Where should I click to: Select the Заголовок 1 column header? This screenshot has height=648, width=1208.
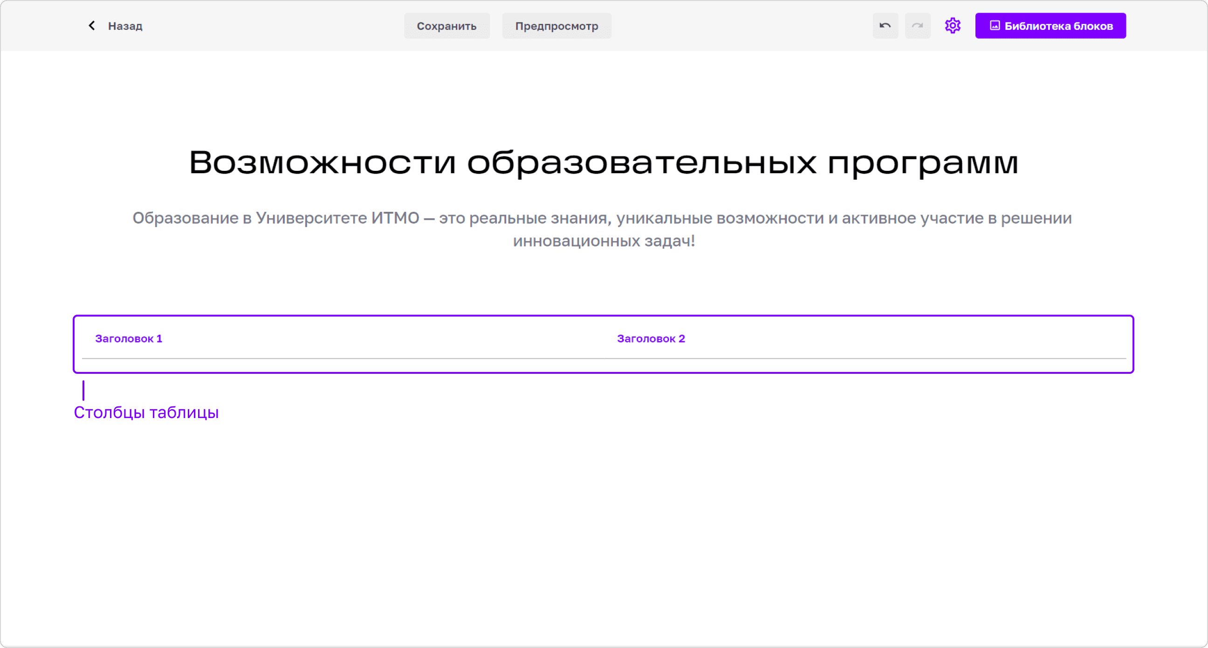point(129,338)
